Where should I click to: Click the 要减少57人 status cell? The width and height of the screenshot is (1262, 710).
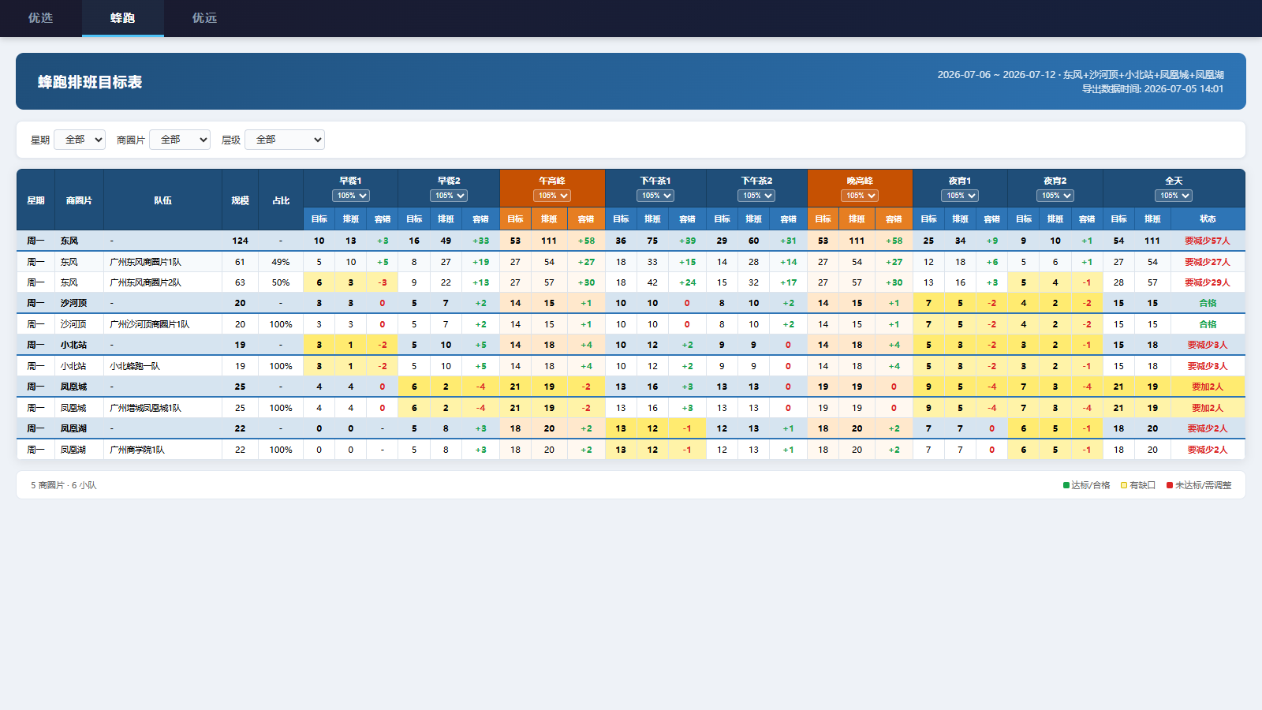pyautogui.click(x=1208, y=241)
